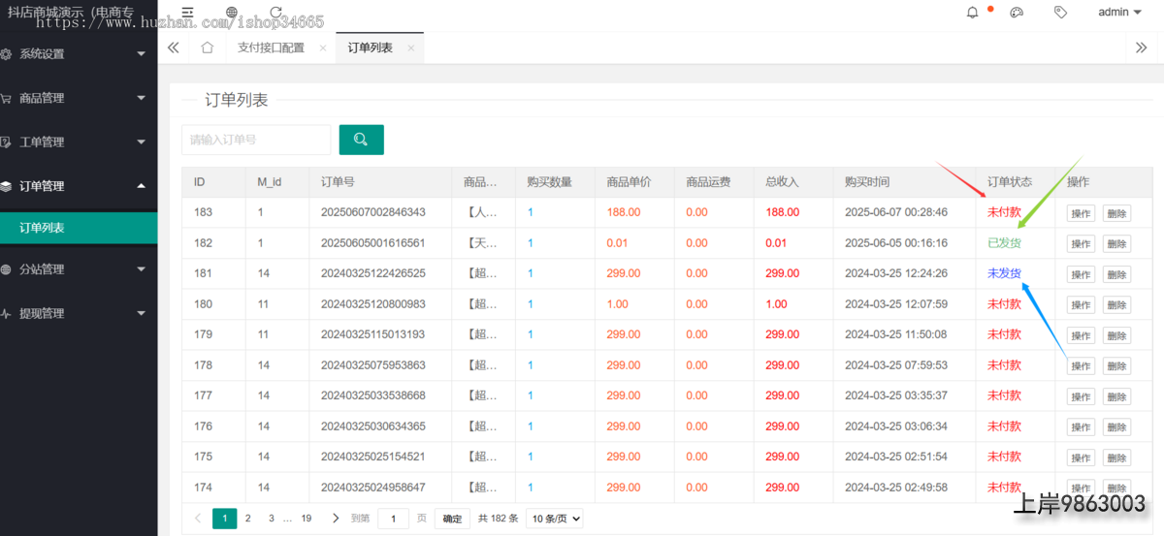
Task: Switch to the 支付接口配置 tab
Action: (271, 47)
